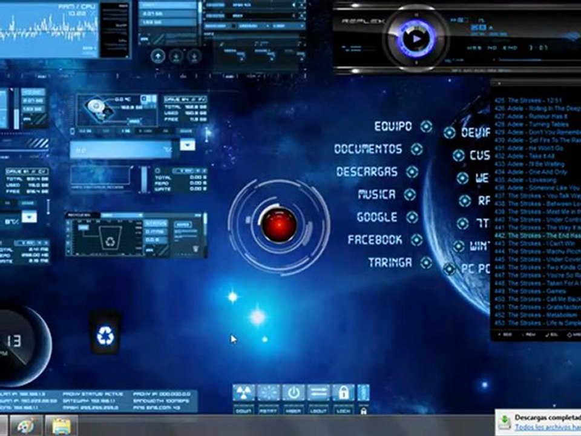Select playlist track 452 The Strokes - Metabolism
This screenshot has height=436, width=581.
click(x=535, y=315)
